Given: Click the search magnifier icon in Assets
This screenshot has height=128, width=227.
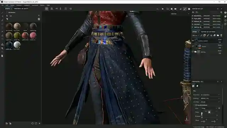Looking at the screenshot, I should (7, 16).
